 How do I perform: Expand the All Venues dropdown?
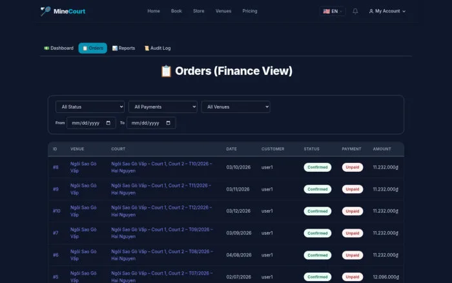coord(236,107)
